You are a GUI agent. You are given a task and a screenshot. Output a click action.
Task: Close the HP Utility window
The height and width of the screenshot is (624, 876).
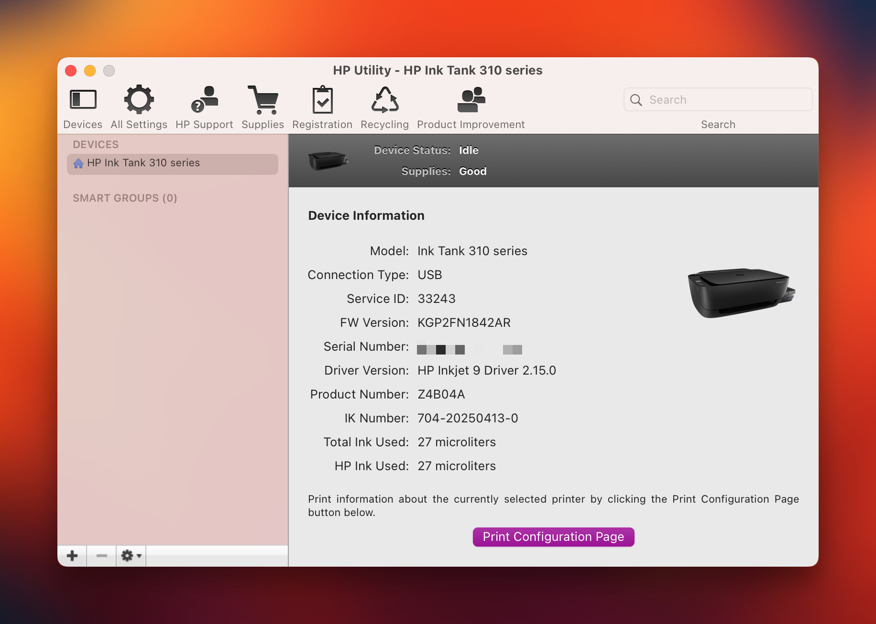click(x=71, y=71)
